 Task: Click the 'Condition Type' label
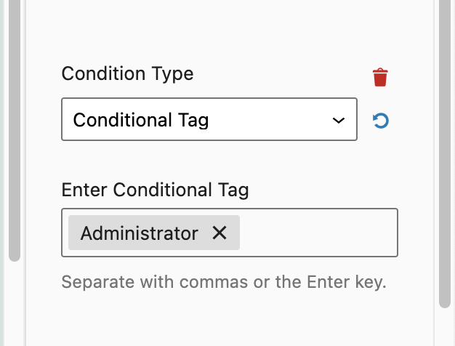point(127,73)
